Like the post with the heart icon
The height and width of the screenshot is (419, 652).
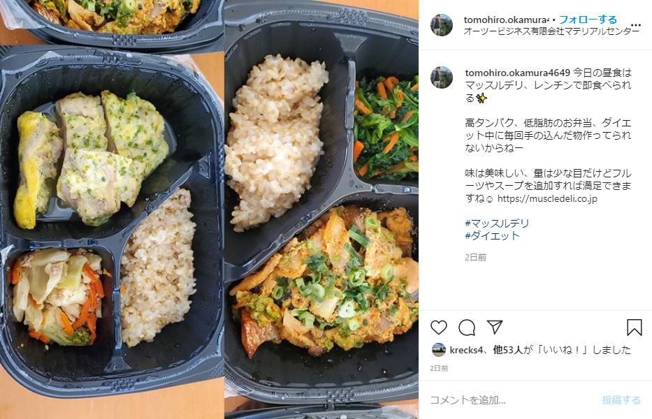(x=439, y=328)
